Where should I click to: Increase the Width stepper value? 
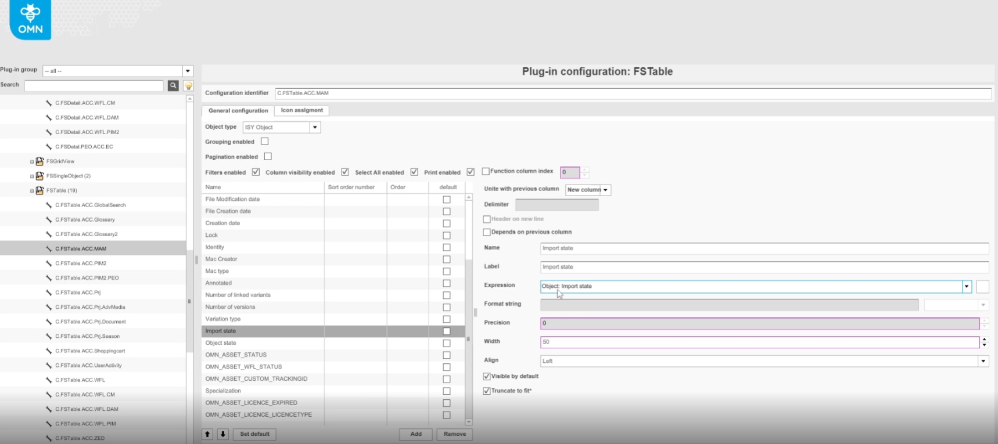pyautogui.click(x=984, y=340)
